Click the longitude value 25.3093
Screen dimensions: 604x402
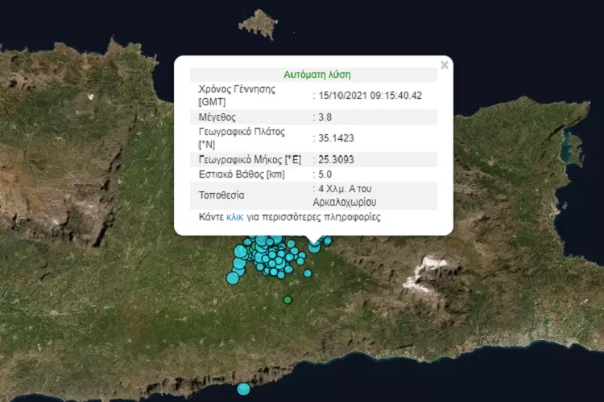(333, 159)
